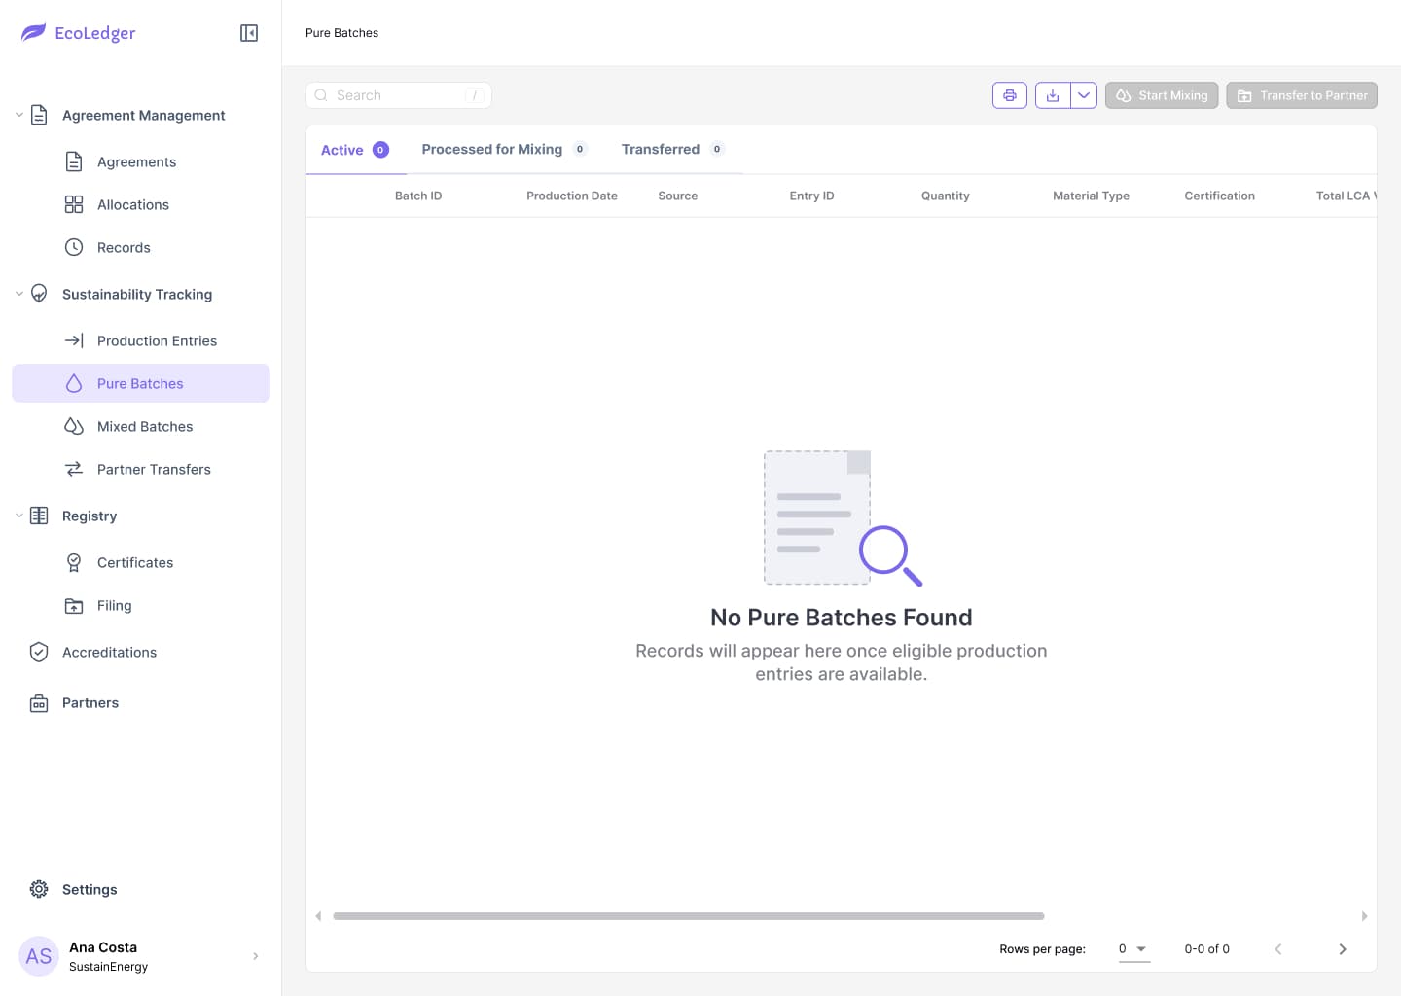Viewport: 1401px width, 996px height.
Task: Switch to Transferred tab
Action: click(x=672, y=149)
